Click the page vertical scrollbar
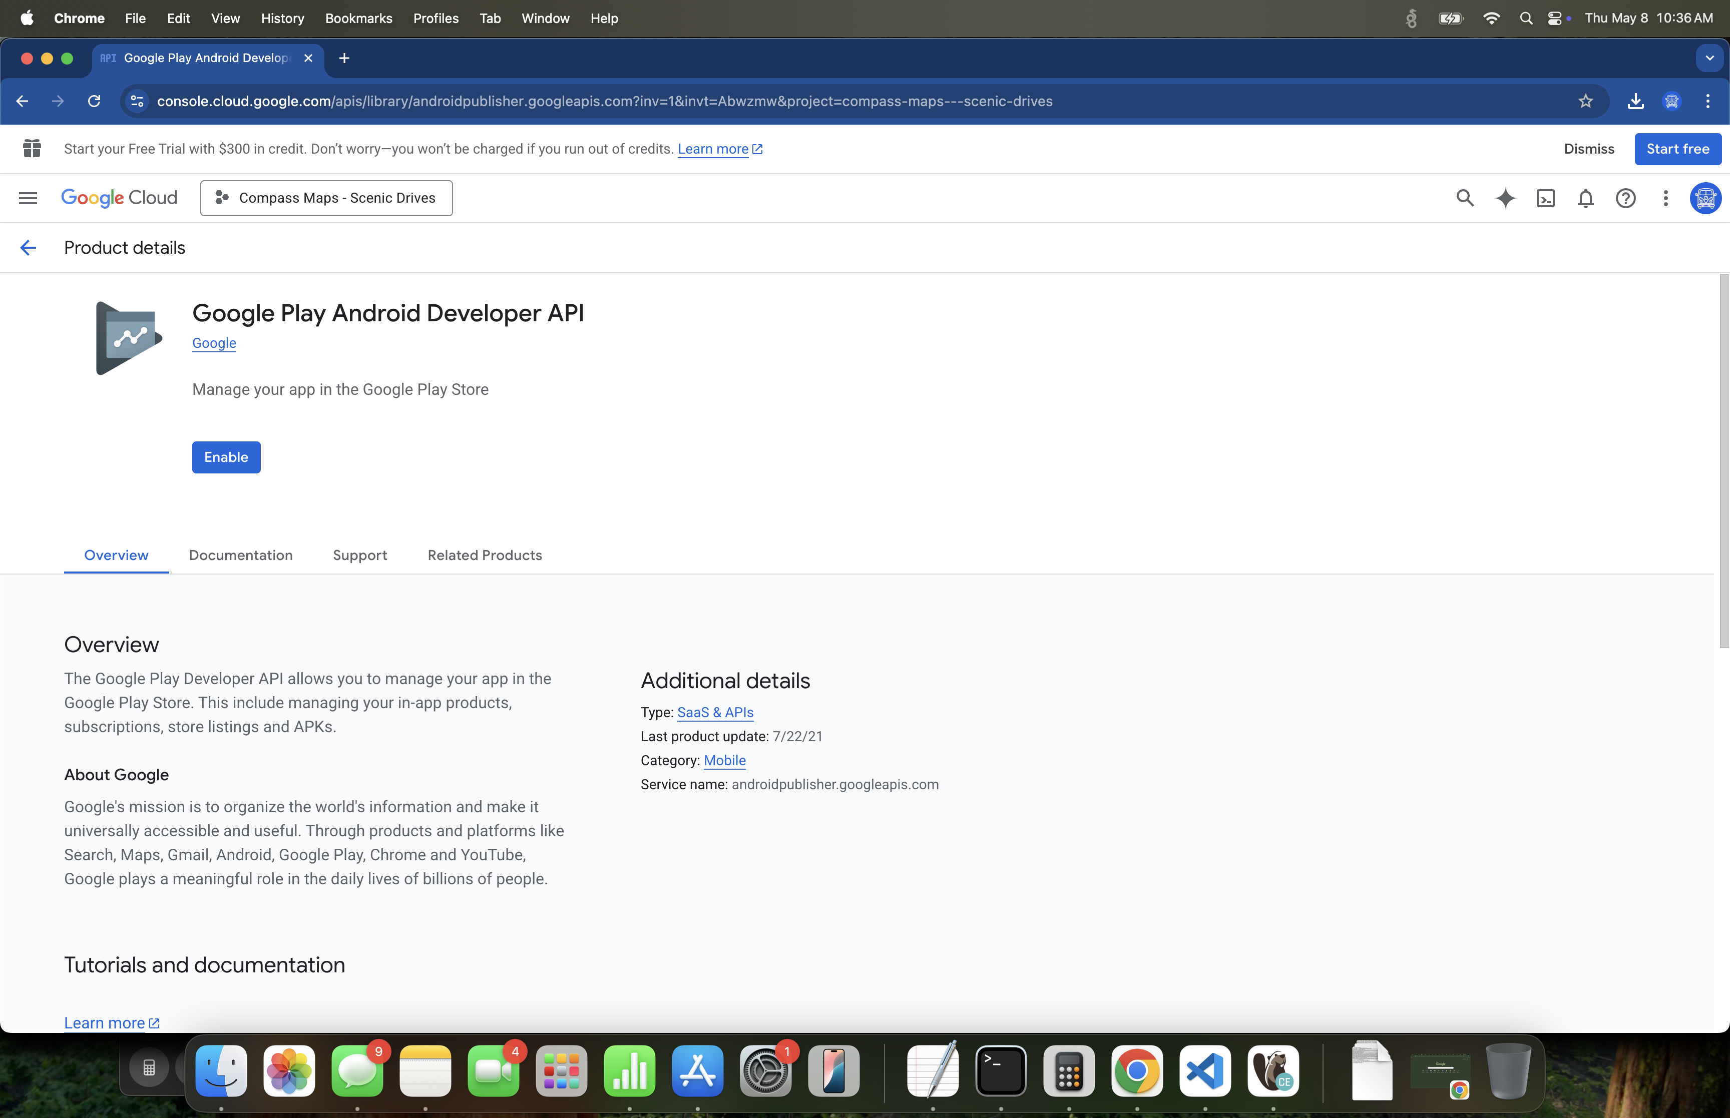Screen dimensions: 1730x1118 (1724, 461)
